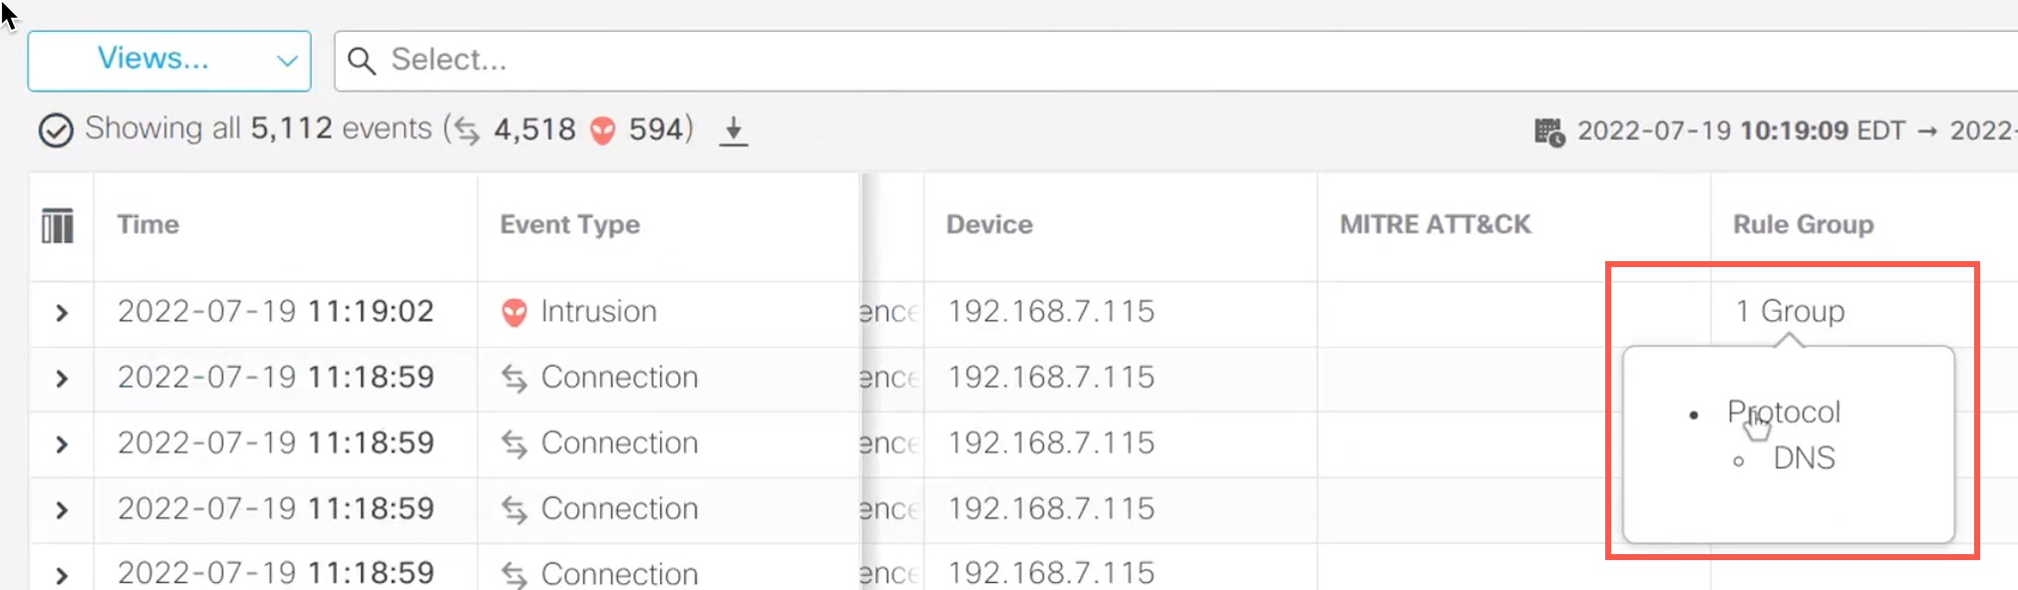Screen dimensions: 2018x590
Task: Expand the third 11:18:59 Connection row
Action: click(x=62, y=510)
